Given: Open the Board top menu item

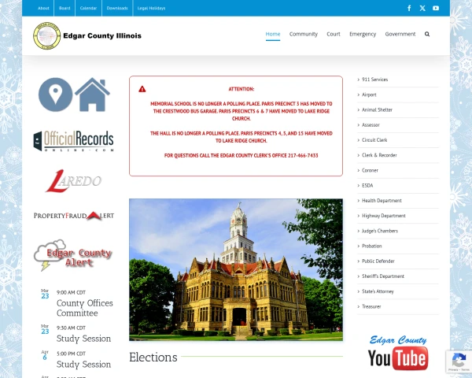Looking at the screenshot, I should pos(65,8).
